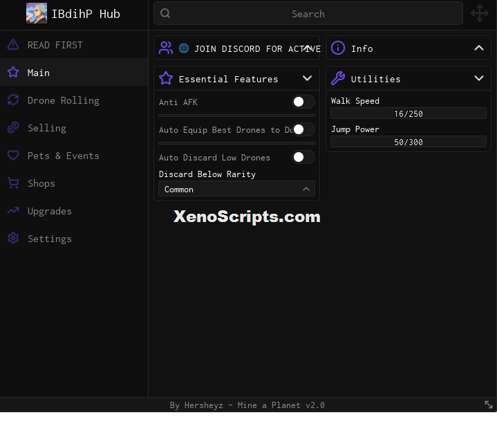Collapse the Utilities section chevron
This screenshot has height=433, width=497.
pyautogui.click(x=479, y=78)
